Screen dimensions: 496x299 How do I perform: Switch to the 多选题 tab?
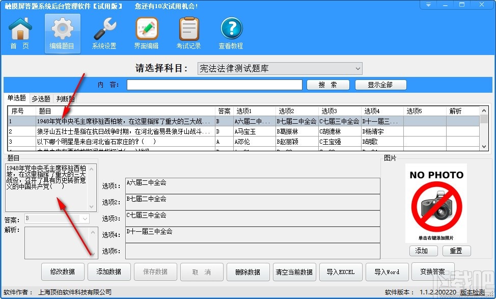(41, 99)
